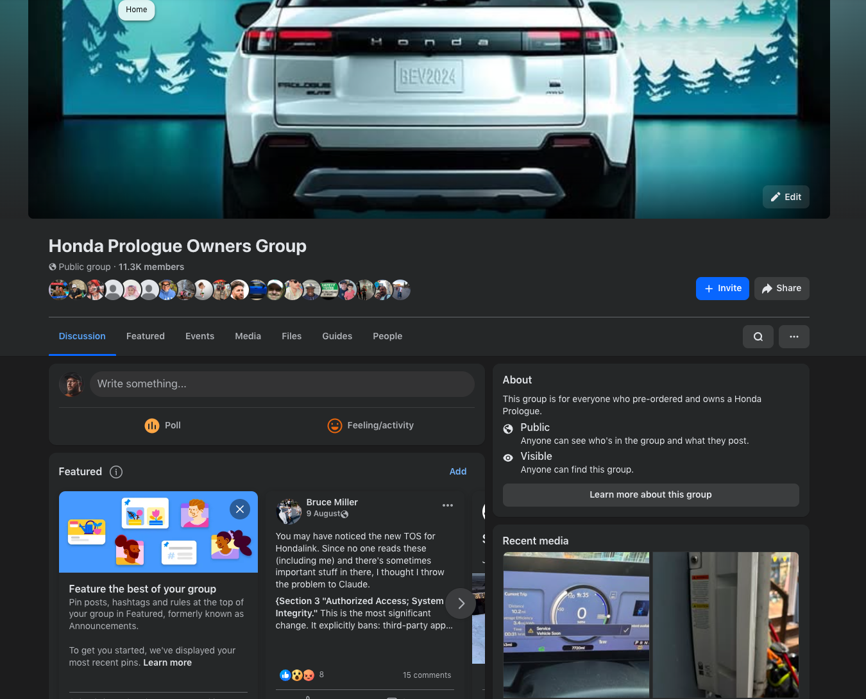866x699 pixels.
Task: Click the Public privacy globe icon
Action: click(x=508, y=429)
